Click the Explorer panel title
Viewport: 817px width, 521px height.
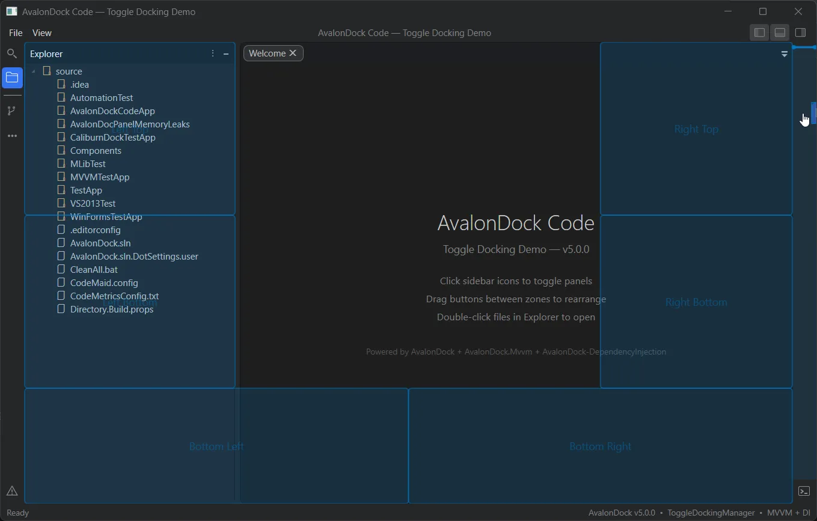(x=46, y=53)
